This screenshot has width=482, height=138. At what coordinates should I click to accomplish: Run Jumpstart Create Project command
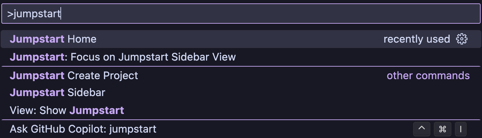tap(74, 75)
